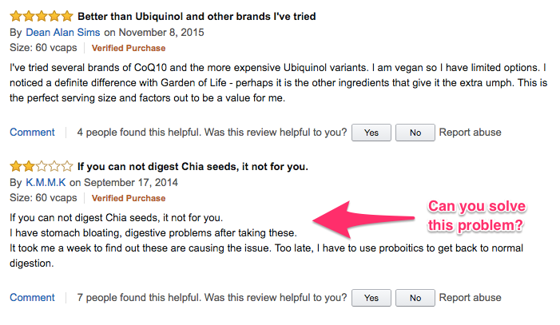Comment on the Dean Alan Sims review
The height and width of the screenshot is (325, 560).
tap(32, 133)
